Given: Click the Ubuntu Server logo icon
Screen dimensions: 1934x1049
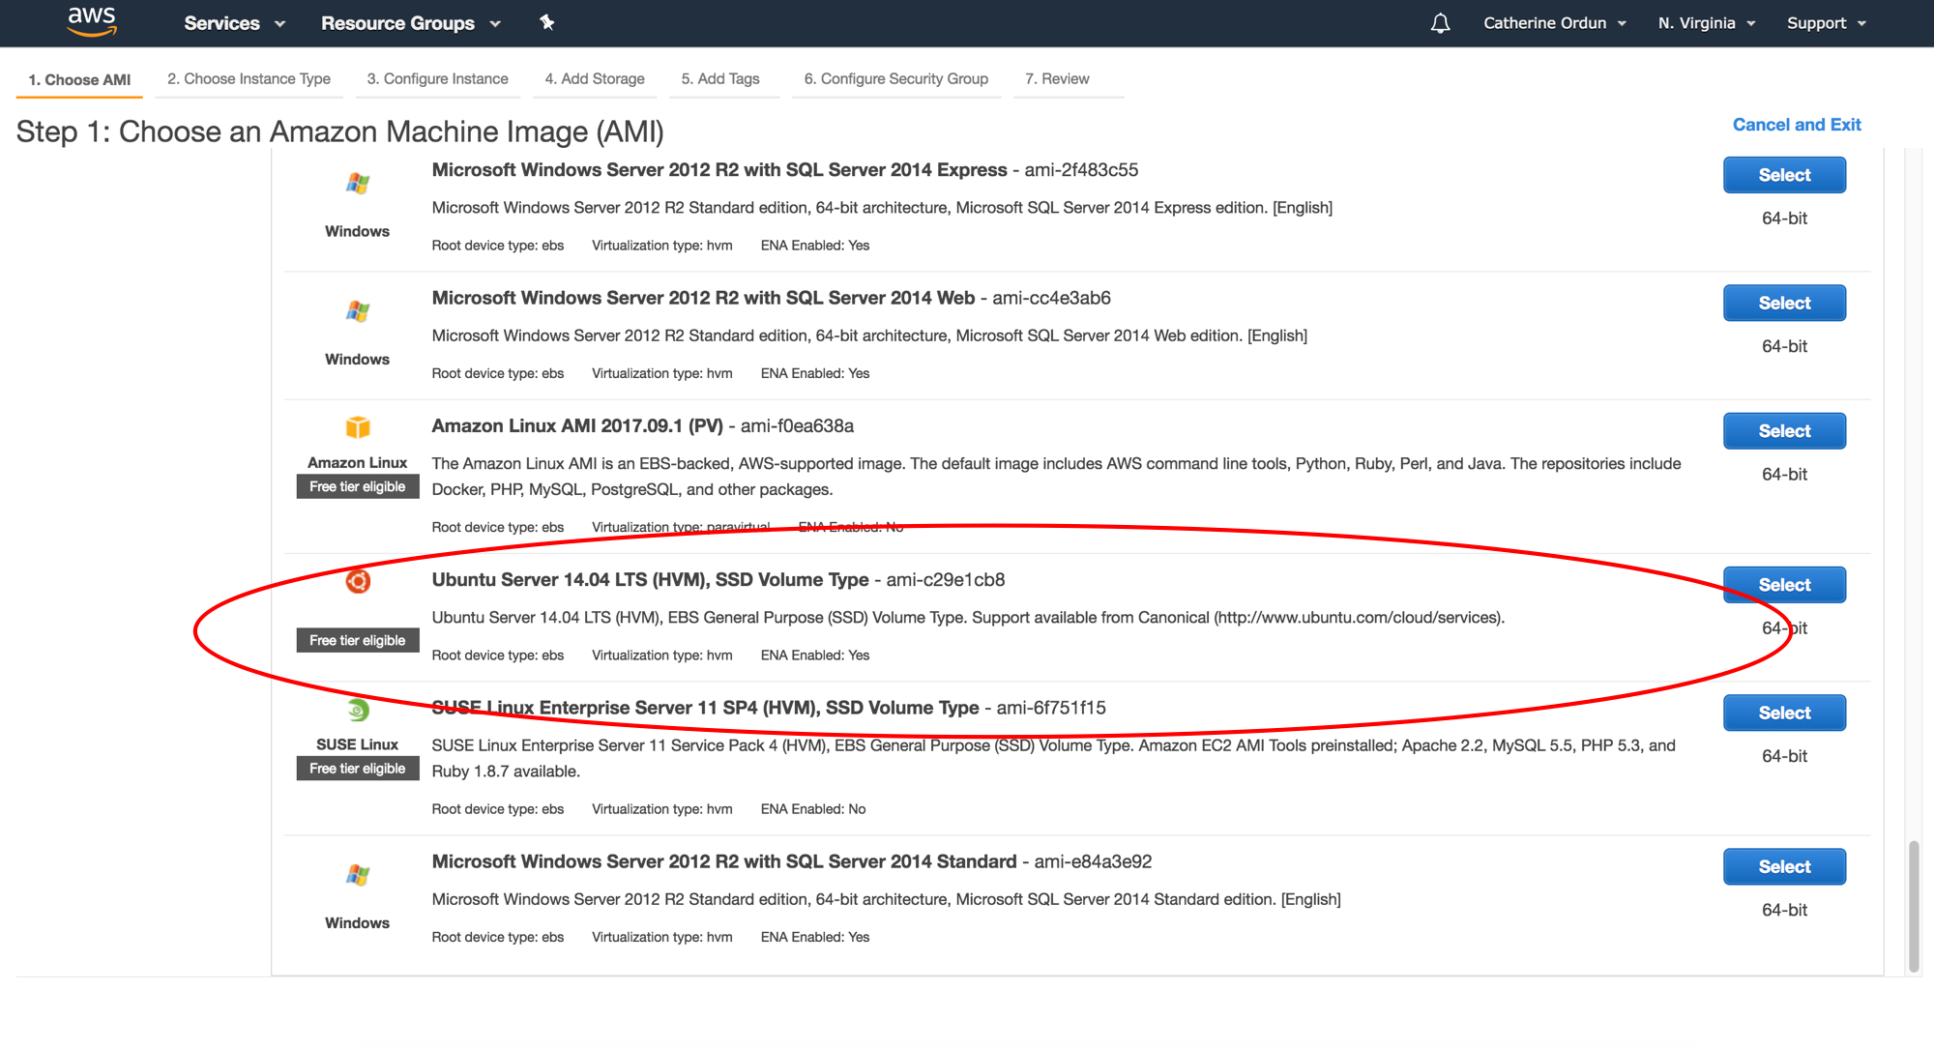Looking at the screenshot, I should coord(358,581).
